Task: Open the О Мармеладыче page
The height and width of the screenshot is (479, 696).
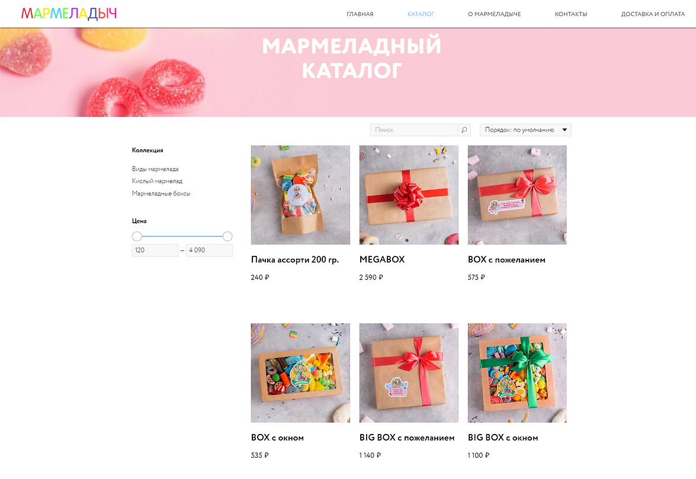Action: [x=495, y=14]
